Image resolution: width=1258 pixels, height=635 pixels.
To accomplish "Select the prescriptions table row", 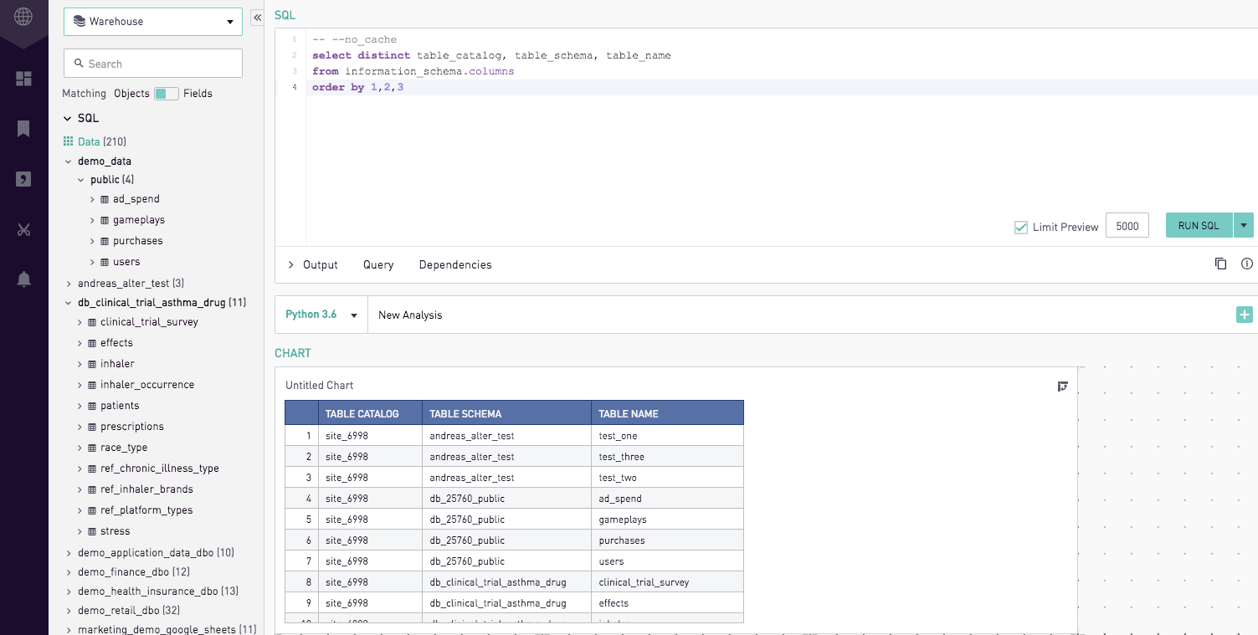I will coord(132,427).
